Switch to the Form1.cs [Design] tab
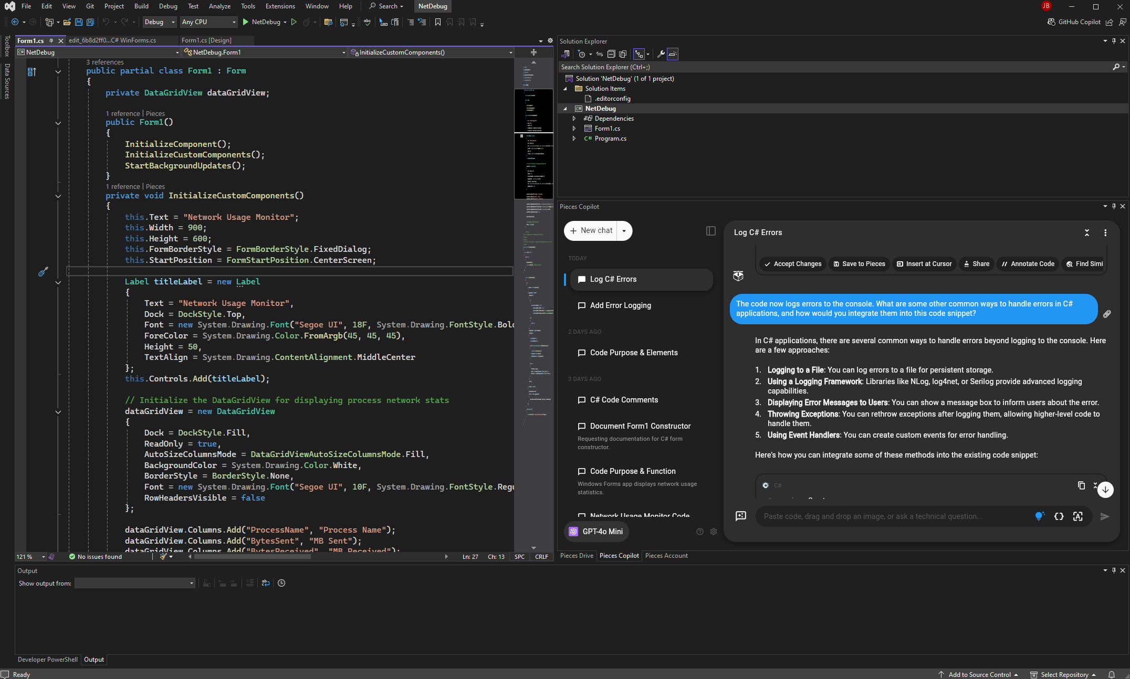The height and width of the screenshot is (679, 1130). pos(206,40)
